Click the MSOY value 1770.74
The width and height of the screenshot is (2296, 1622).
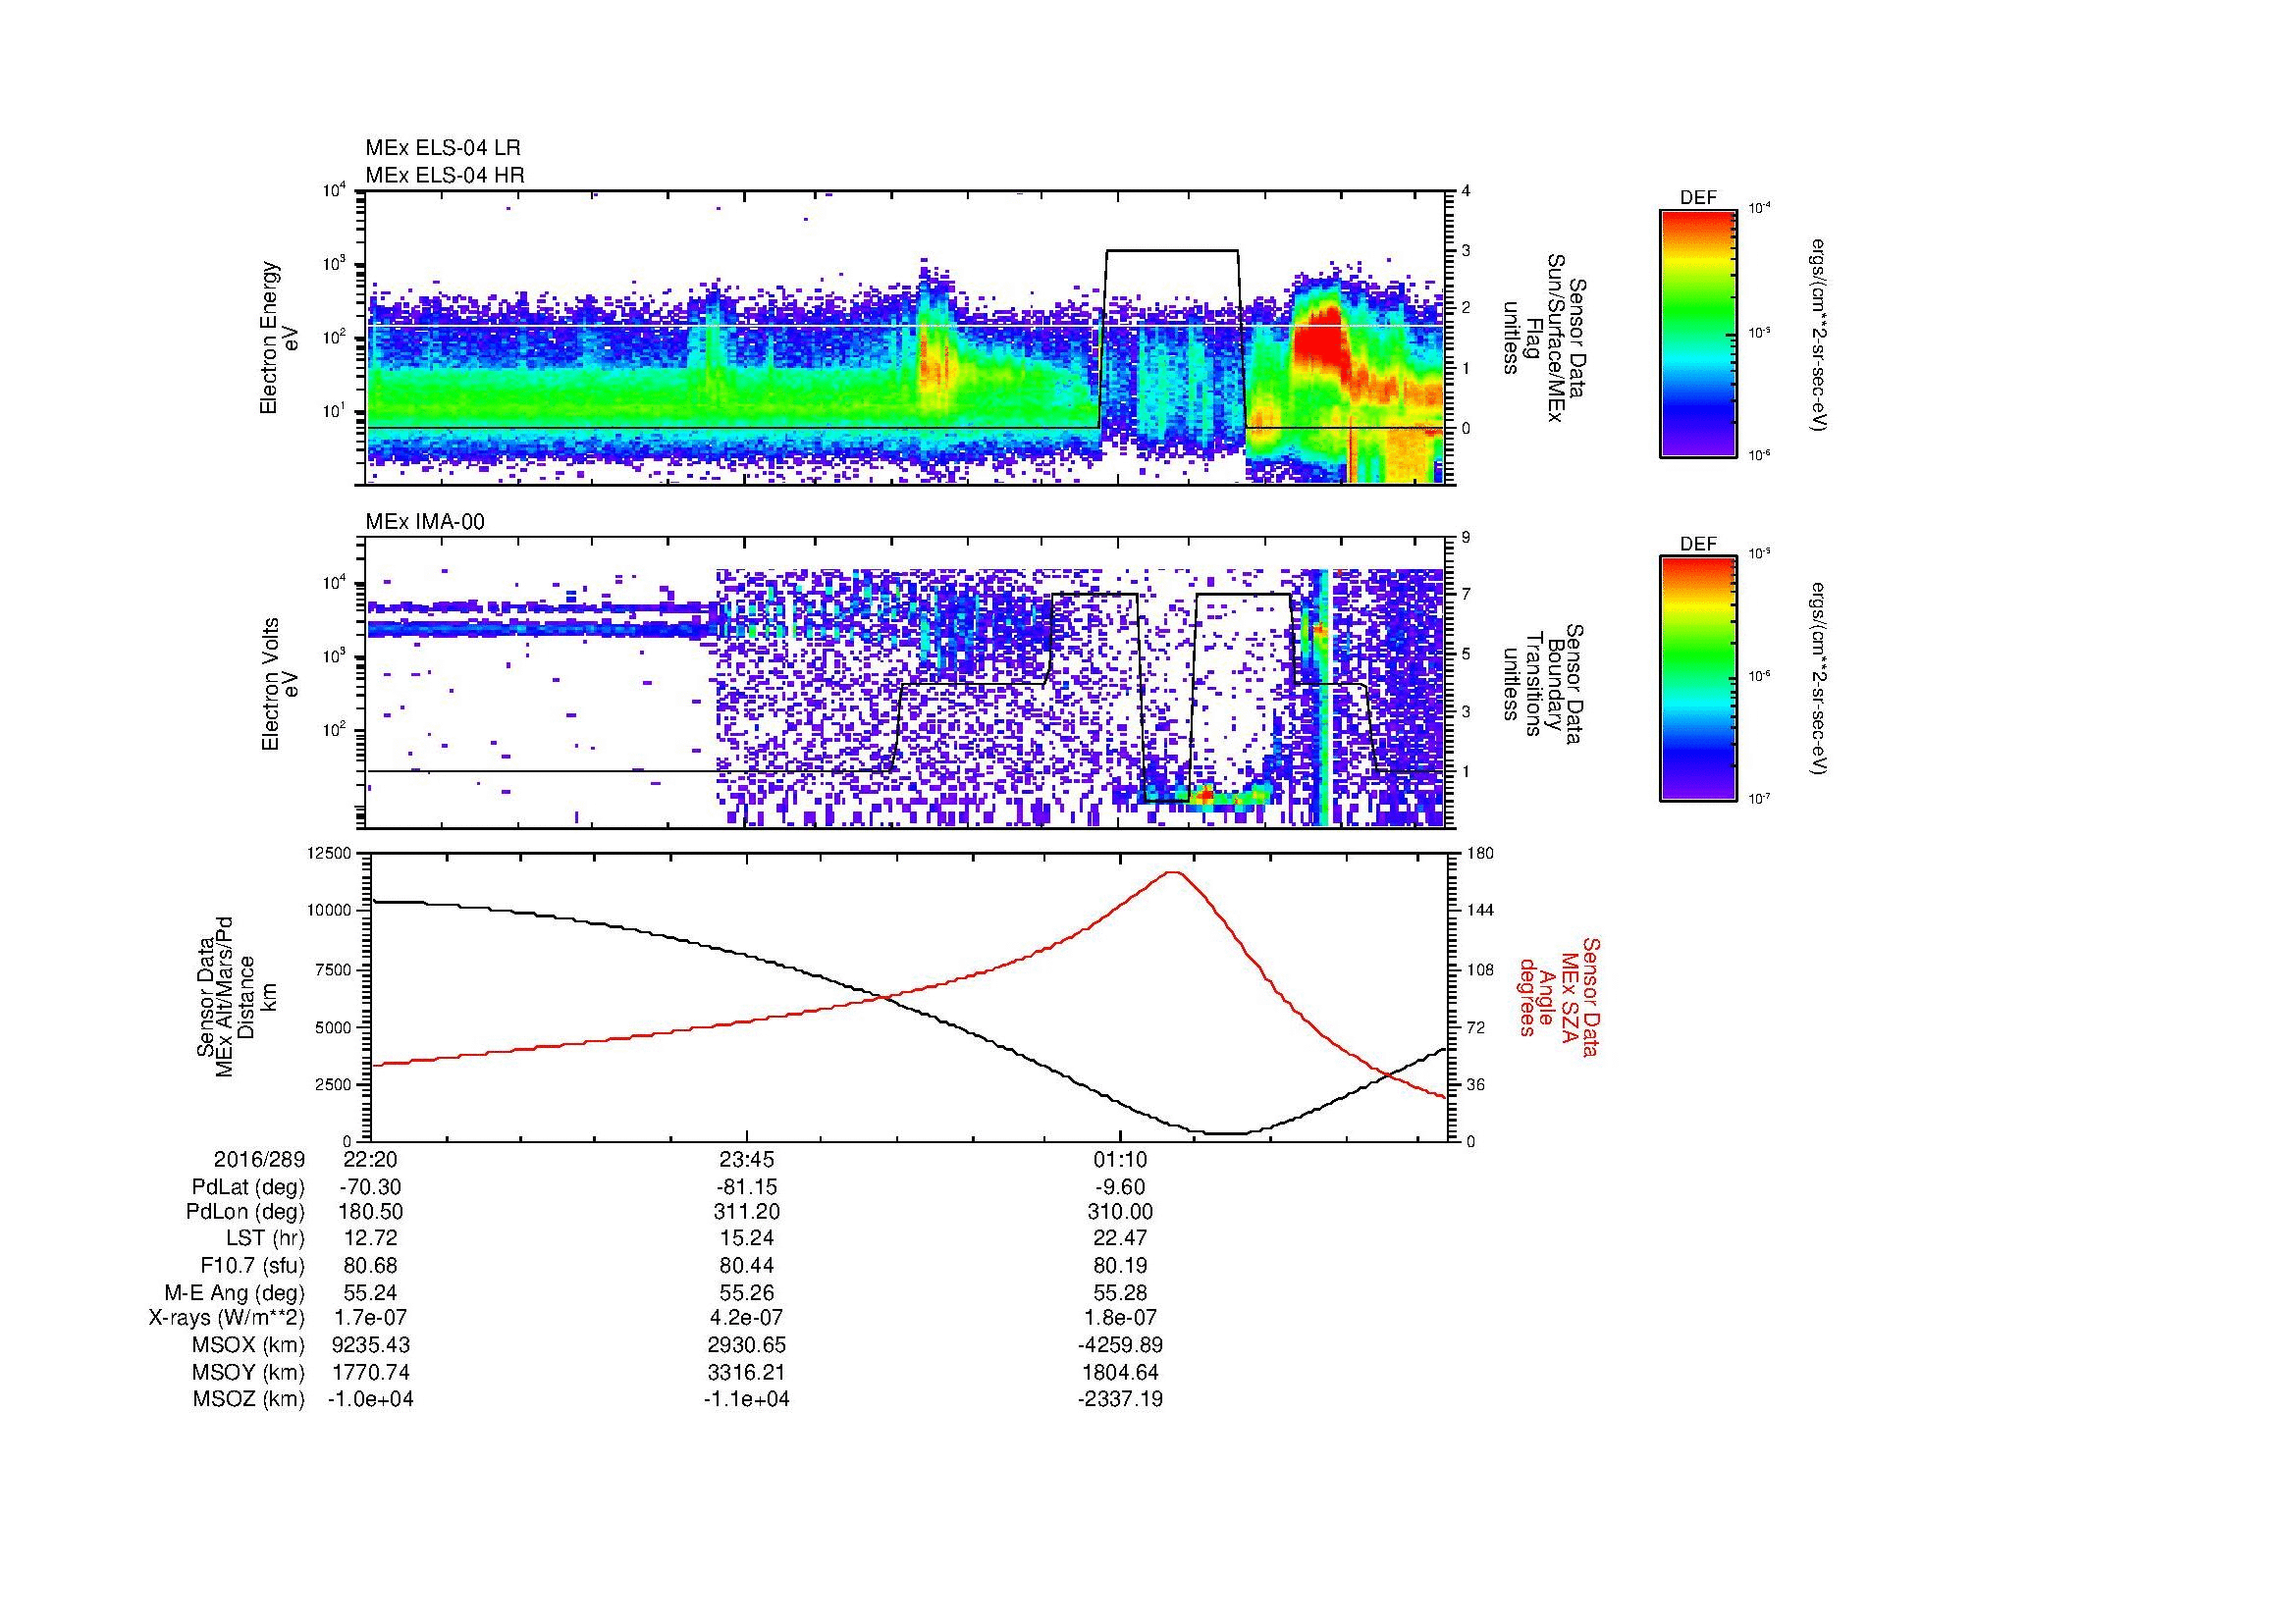pyautogui.click(x=371, y=1372)
